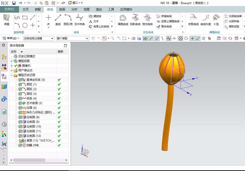The width and height of the screenshot is (245, 171).
Task: Open the 文件(F) menu
Action: pos(9,9)
